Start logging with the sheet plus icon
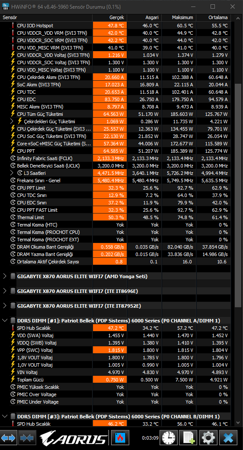Viewport: 243px width, 450px height. click(189, 438)
